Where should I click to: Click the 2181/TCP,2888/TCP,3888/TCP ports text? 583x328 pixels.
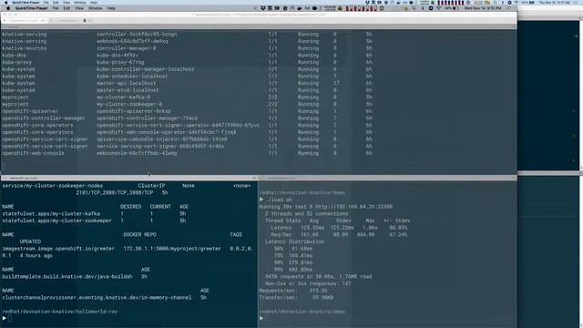(x=115, y=192)
